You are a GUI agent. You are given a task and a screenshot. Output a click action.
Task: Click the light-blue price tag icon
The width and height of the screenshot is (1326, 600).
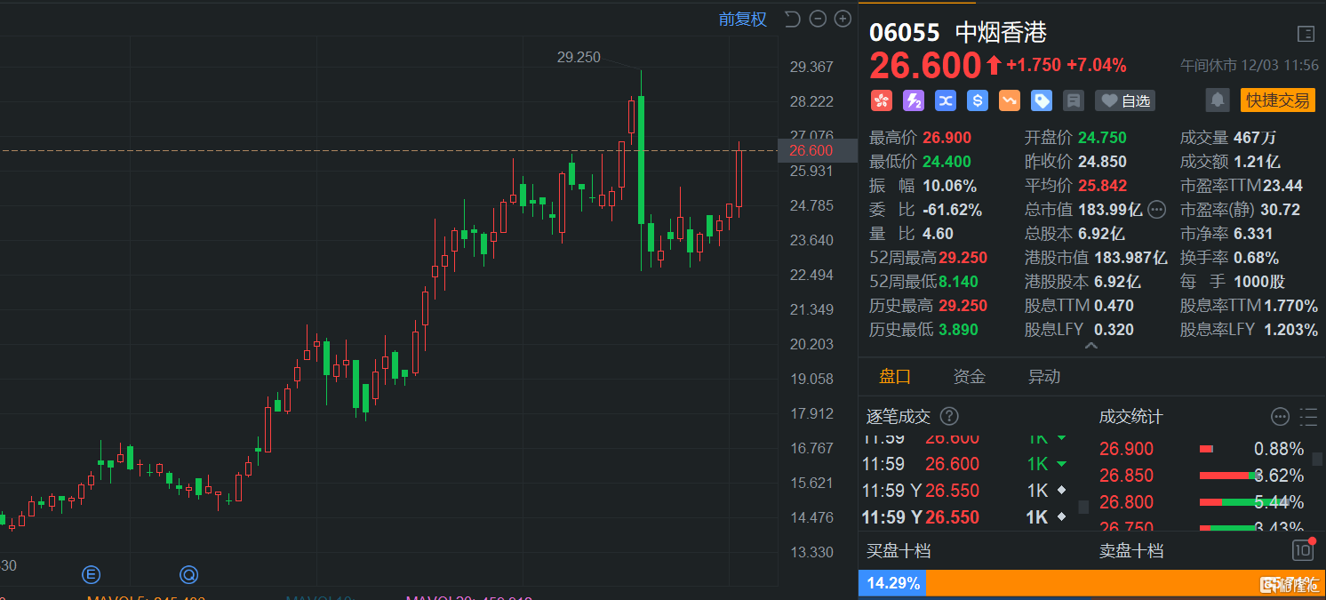coord(1042,100)
